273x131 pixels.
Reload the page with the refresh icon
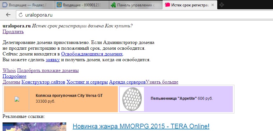point(20,15)
